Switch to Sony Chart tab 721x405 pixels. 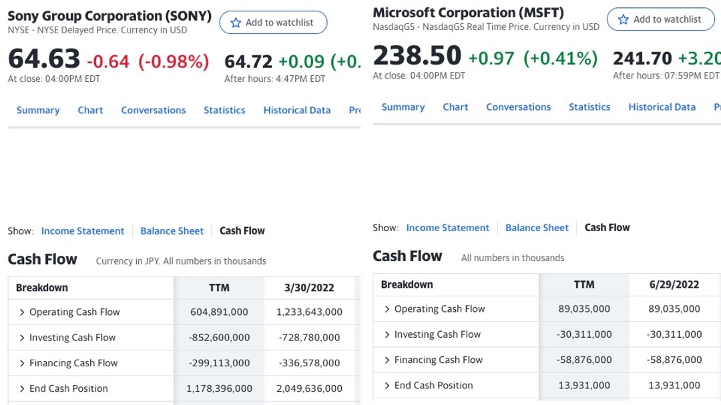coord(90,111)
